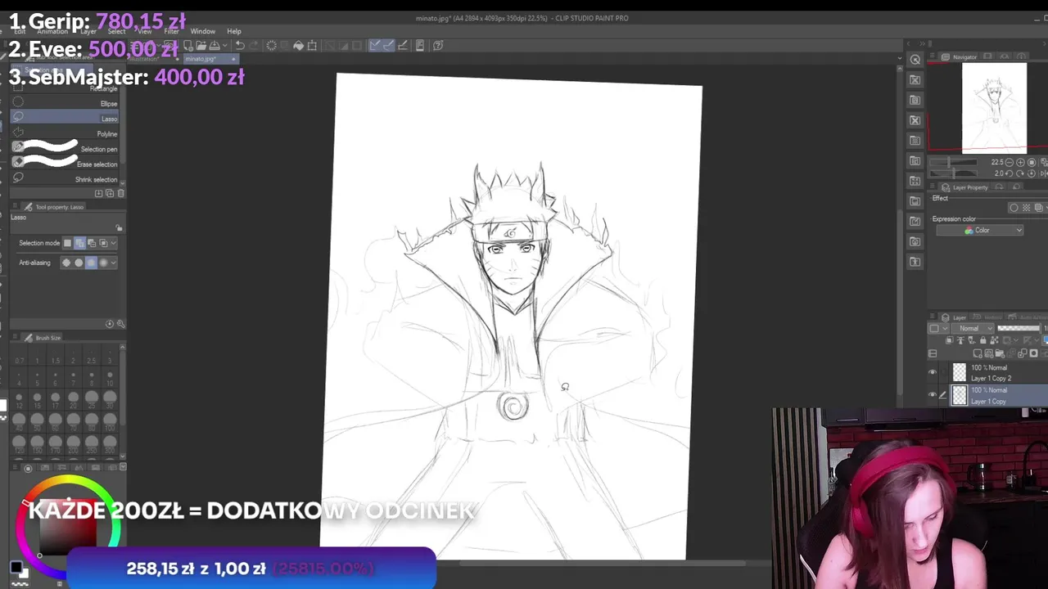Open the Help menu
The image size is (1048, 589).
click(x=234, y=31)
